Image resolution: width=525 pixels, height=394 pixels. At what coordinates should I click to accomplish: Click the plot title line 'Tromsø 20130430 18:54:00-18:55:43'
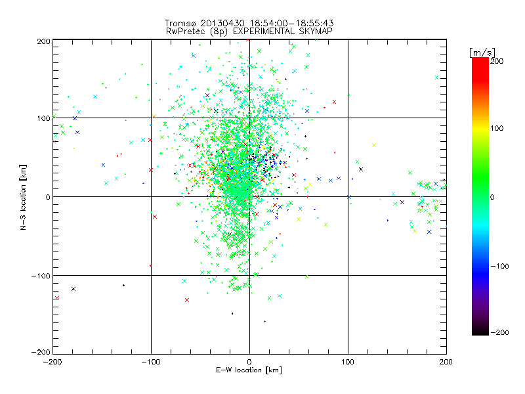[249, 23]
